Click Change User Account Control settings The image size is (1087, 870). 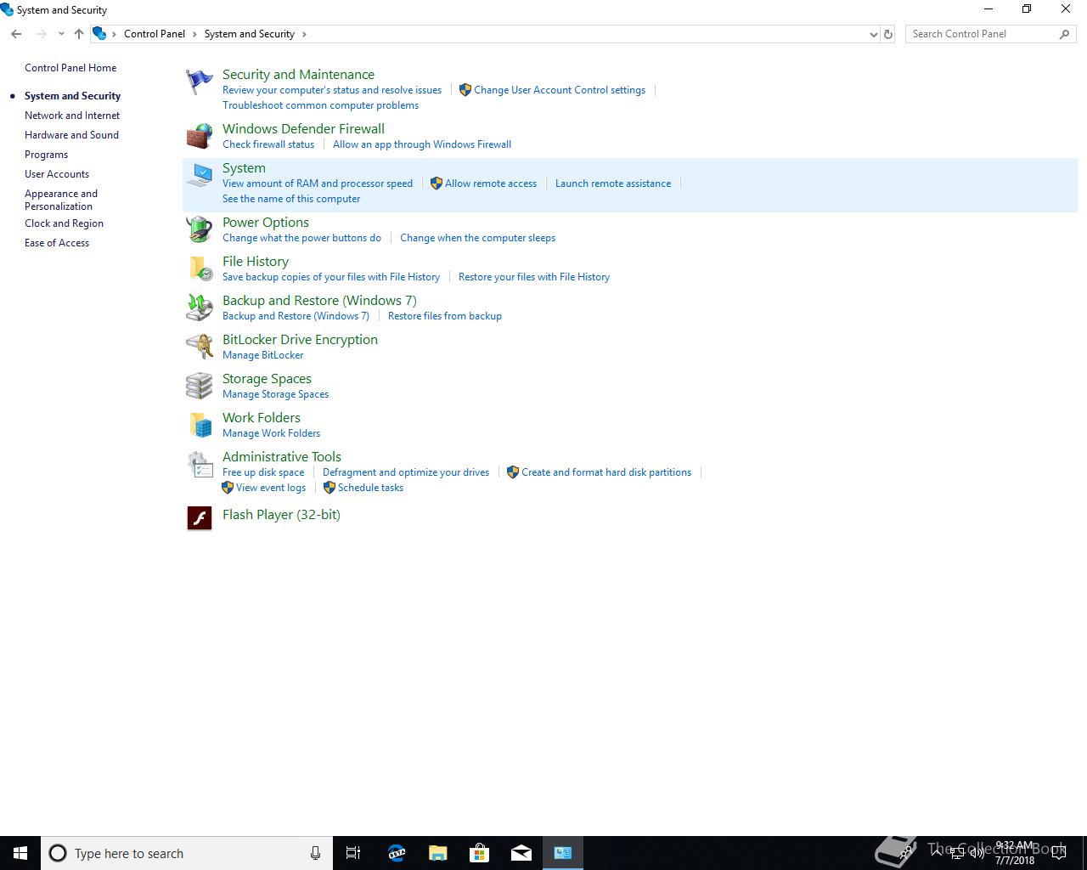(x=560, y=90)
